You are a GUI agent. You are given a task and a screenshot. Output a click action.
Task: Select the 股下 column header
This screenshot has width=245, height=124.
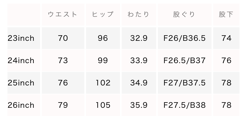226,15
